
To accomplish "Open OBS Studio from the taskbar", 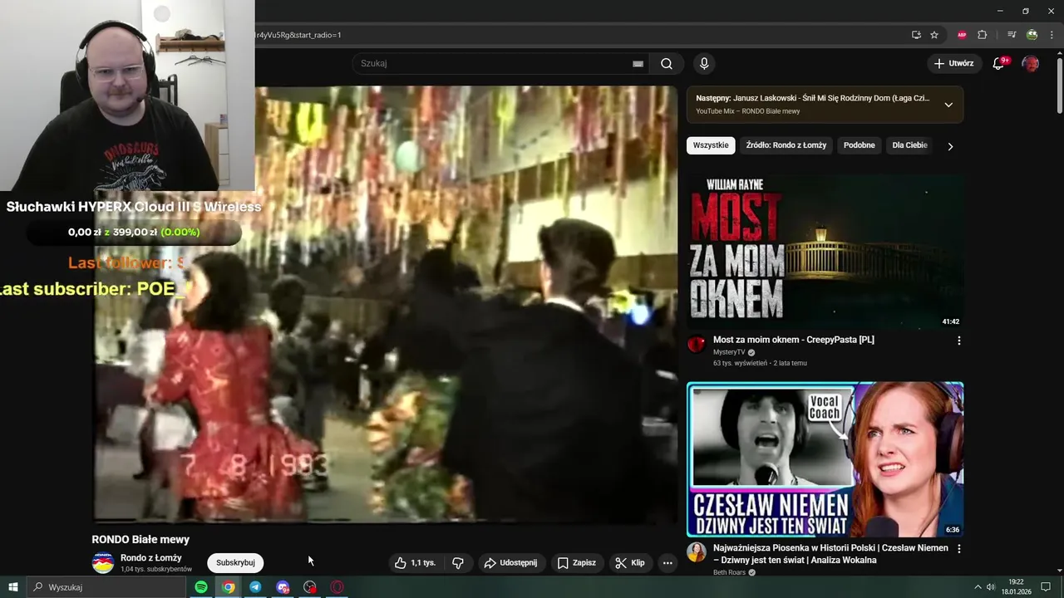I will click(310, 587).
